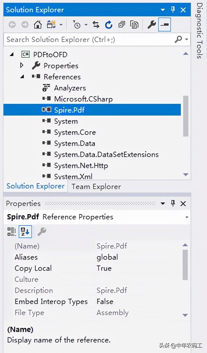
Task: Select System.Data.DataSetExtensions reference
Action: 106,154
